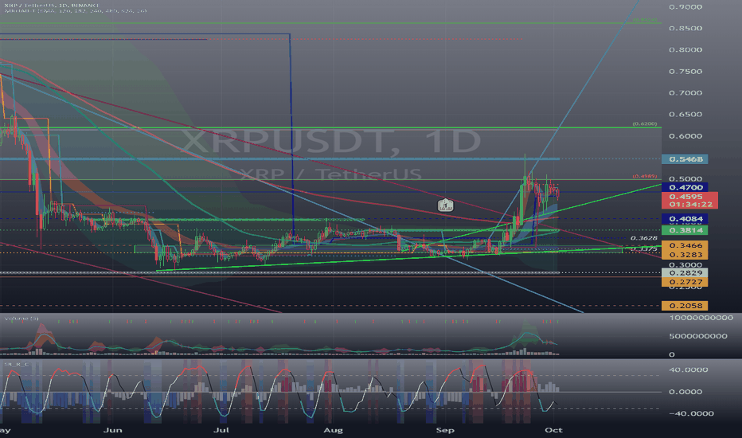Click the 0.6500 value on the price scale

685,114
